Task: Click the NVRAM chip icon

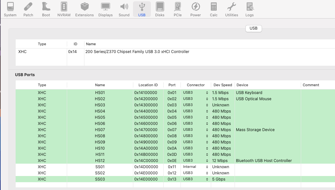Action: pyautogui.click(x=64, y=9)
